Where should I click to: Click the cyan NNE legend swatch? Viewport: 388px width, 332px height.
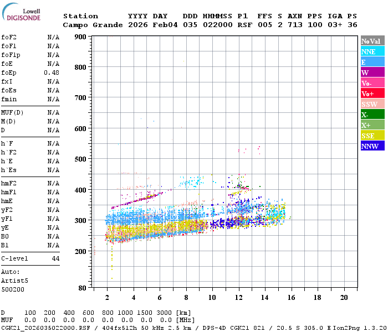[372, 51]
